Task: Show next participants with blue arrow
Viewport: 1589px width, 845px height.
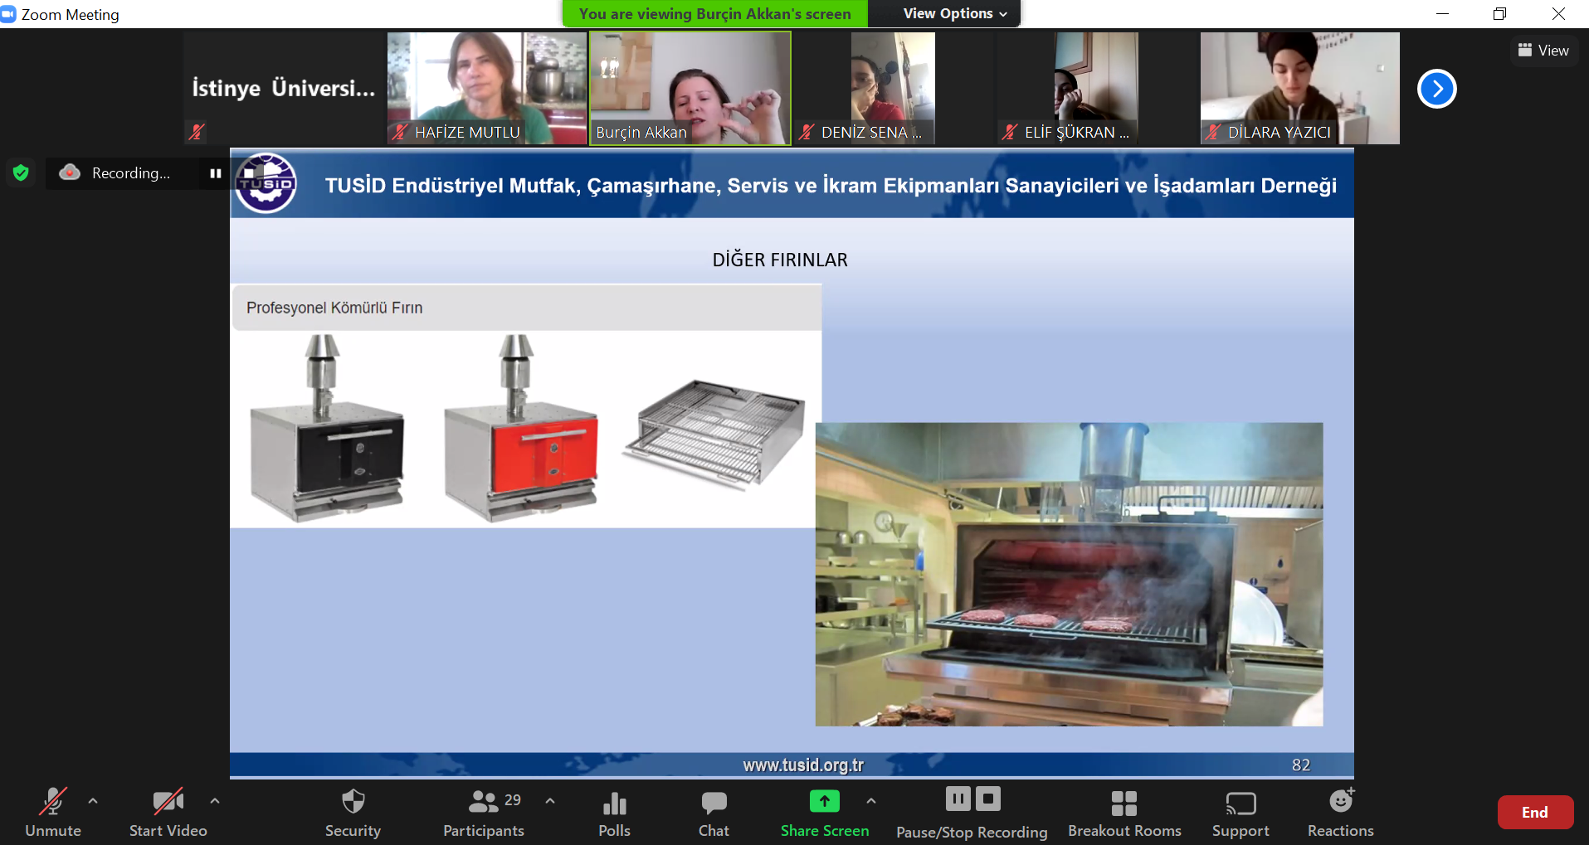Action: pos(1436,89)
